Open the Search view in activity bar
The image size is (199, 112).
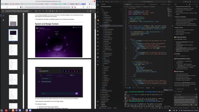[98, 9]
